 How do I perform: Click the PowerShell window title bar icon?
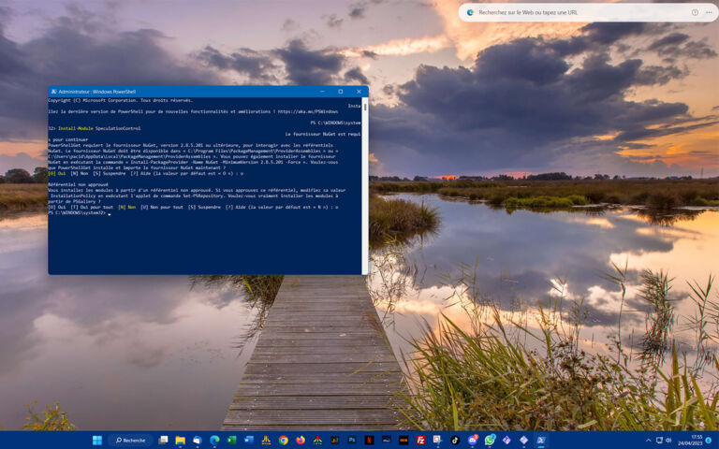(x=53, y=92)
